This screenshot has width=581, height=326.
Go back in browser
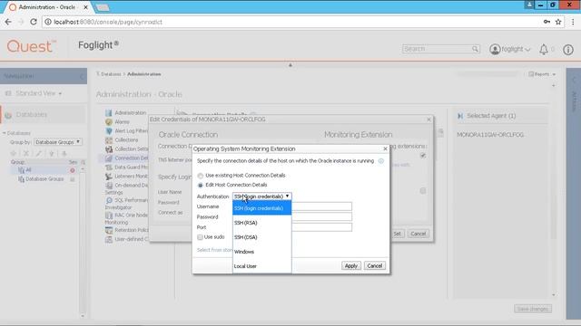(8, 22)
